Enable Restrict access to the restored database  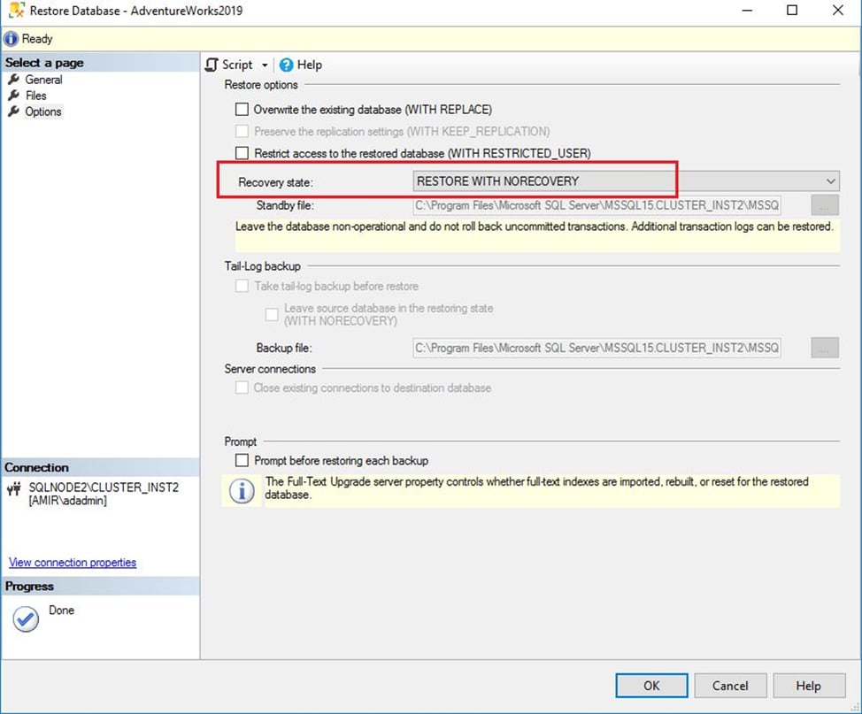(242, 152)
